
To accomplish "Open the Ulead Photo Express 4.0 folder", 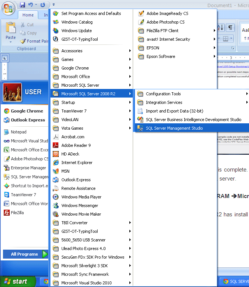I will click(x=91, y=249).
